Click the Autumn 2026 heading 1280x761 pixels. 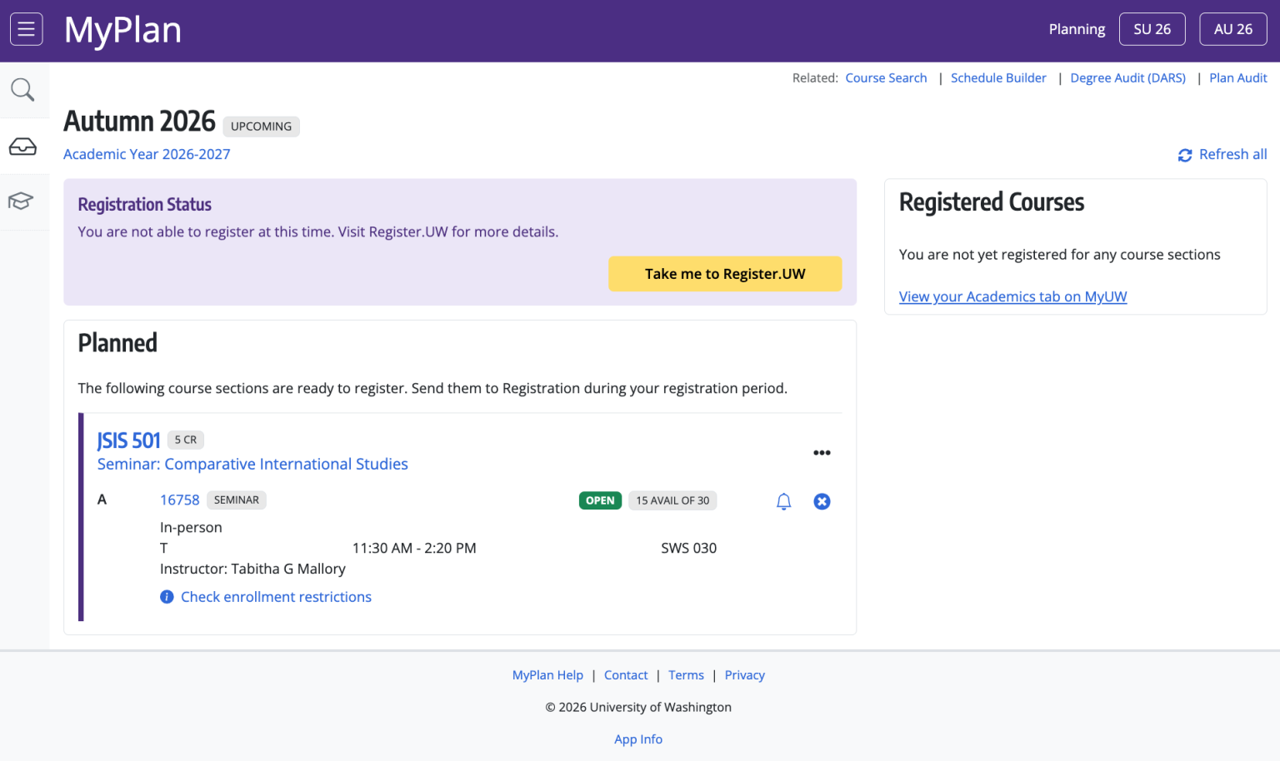[x=139, y=122]
